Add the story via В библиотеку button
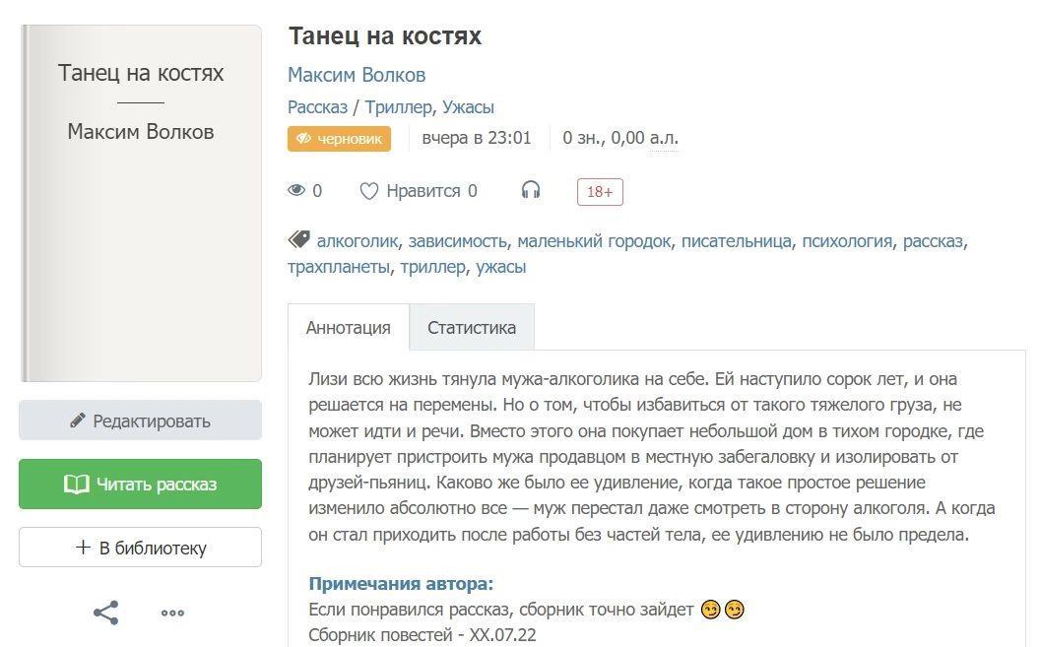Screen dimensions: 1040x647 point(140,548)
